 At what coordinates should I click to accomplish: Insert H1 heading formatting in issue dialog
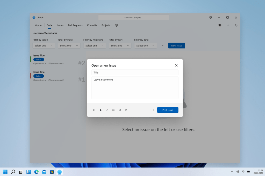click(94, 110)
